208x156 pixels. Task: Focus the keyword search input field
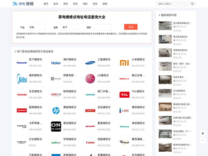(174, 4)
